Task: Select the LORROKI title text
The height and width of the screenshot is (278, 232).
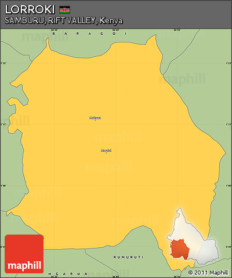Action: [30, 9]
